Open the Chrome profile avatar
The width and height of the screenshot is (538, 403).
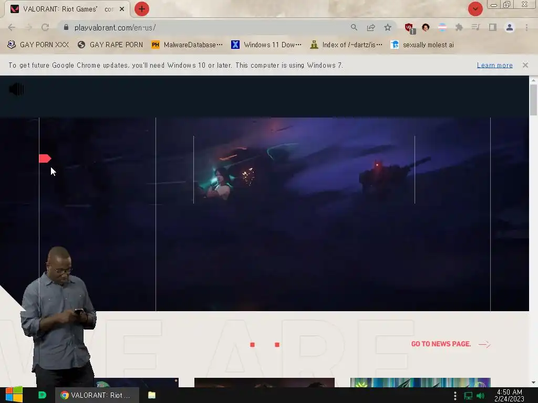(x=510, y=27)
